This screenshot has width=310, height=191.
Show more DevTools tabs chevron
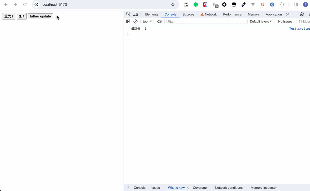coord(288,14)
